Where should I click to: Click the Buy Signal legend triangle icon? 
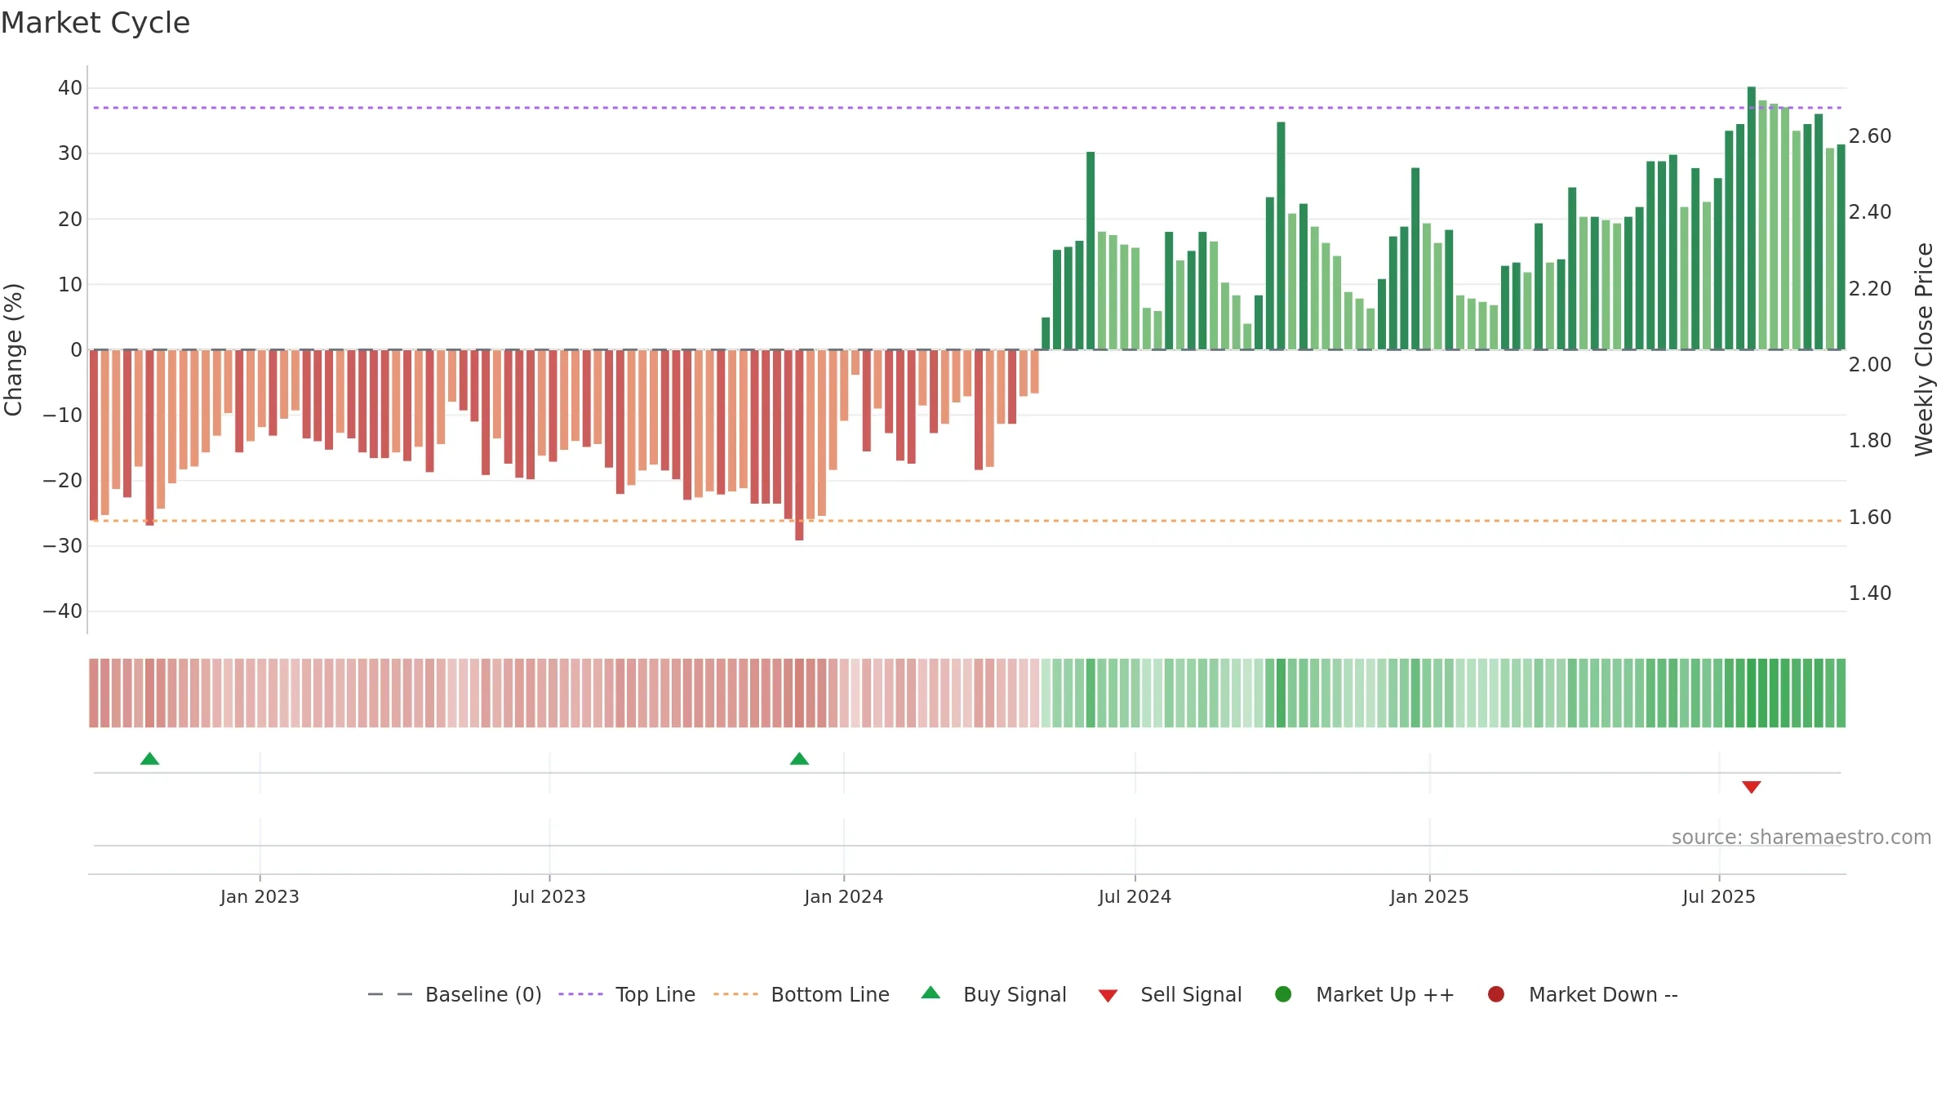(x=931, y=993)
